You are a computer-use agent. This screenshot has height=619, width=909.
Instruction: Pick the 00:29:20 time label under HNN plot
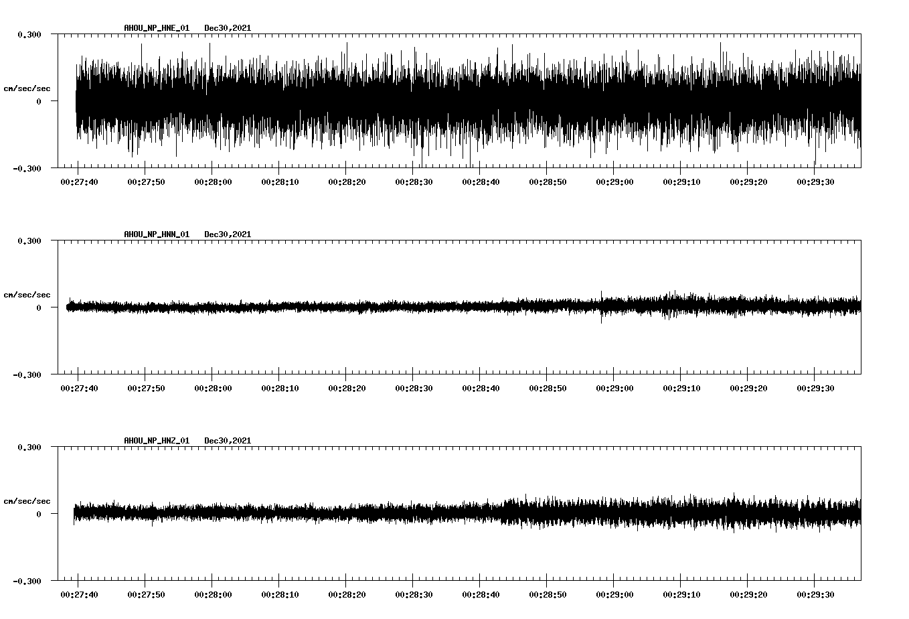tap(748, 388)
